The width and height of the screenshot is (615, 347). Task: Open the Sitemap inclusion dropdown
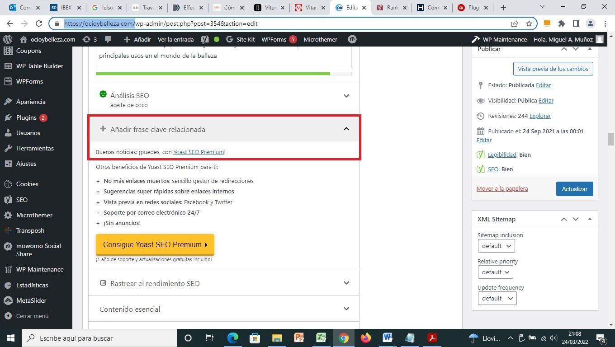[496, 246]
